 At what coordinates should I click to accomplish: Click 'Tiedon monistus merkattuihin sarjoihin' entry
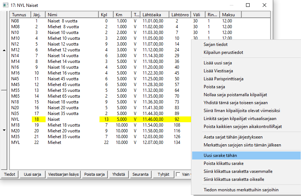[241, 190]
